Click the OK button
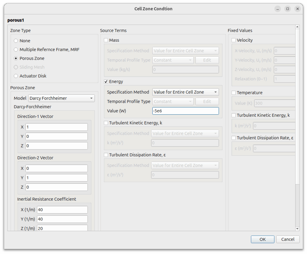 [263, 239]
